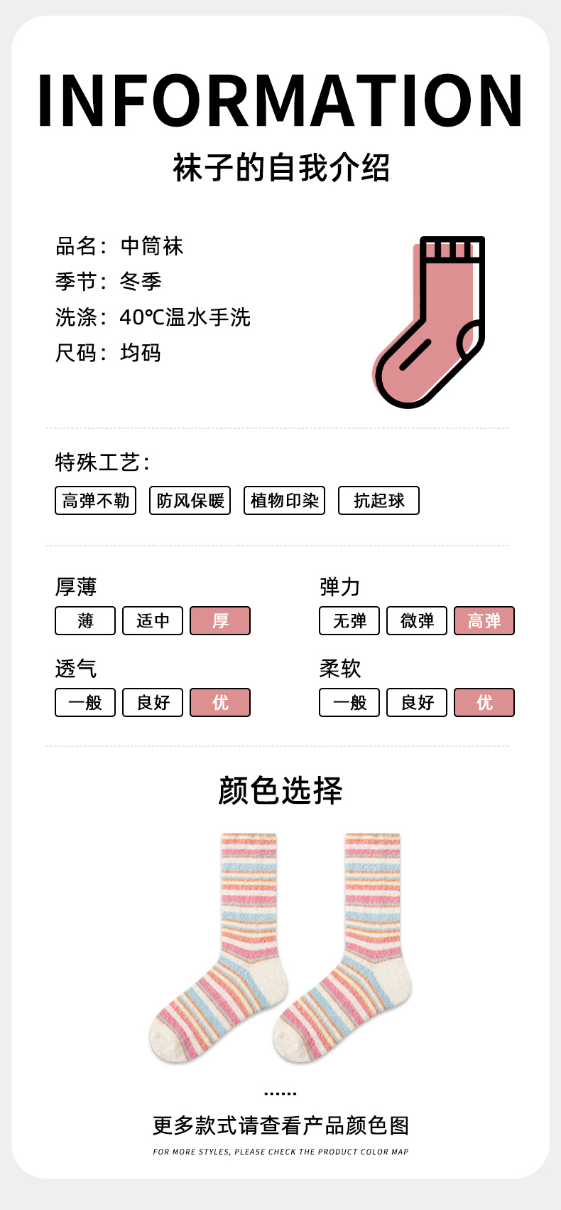
Task: Choose the highlighted 高弹 elasticity box
Action: click(x=484, y=620)
